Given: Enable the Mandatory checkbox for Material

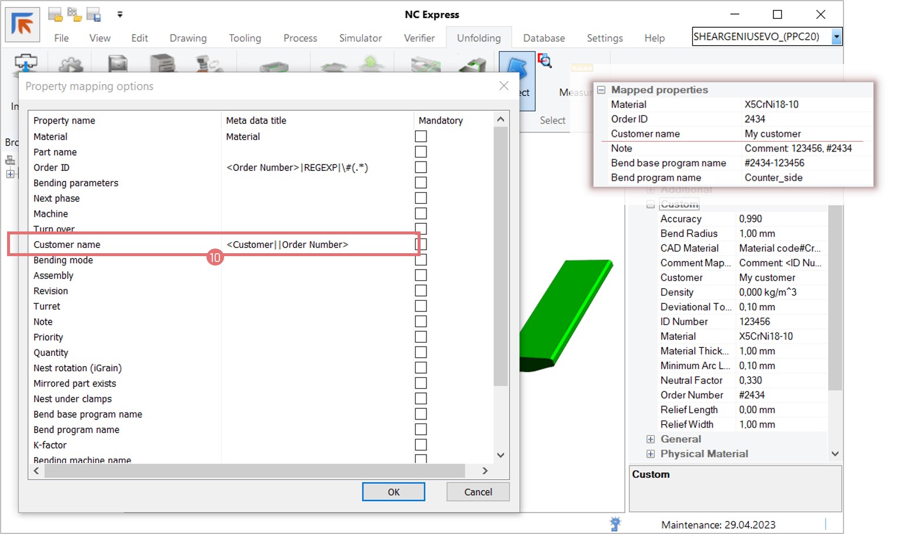Looking at the screenshot, I should click(421, 136).
